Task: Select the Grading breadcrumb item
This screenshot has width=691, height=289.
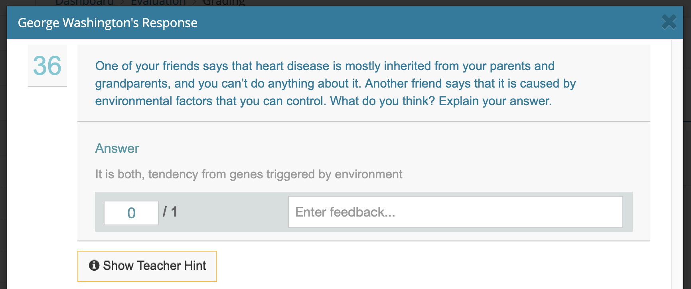Action: 223,2
